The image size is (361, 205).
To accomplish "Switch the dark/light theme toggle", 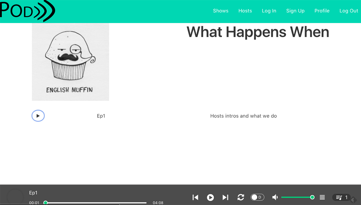I will coord(257,197).
